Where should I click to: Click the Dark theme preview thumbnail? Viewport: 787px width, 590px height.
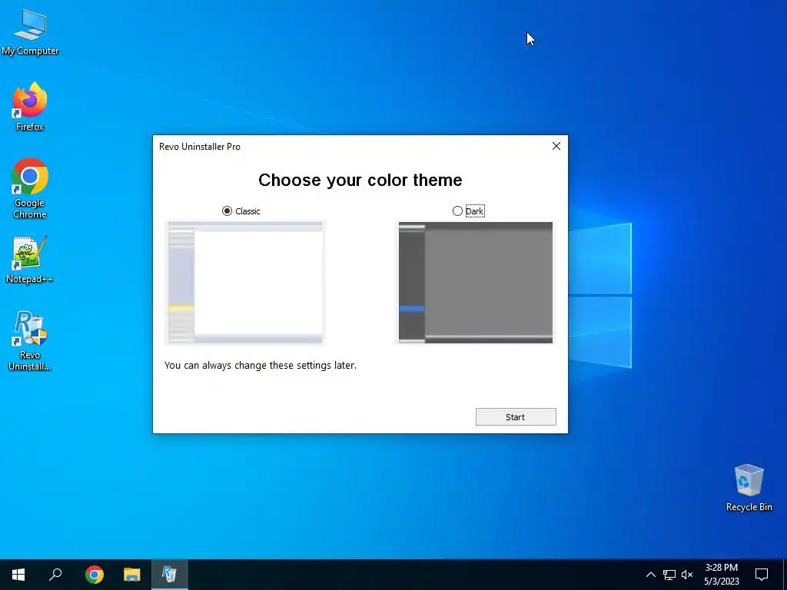click(x=475, y=283)
